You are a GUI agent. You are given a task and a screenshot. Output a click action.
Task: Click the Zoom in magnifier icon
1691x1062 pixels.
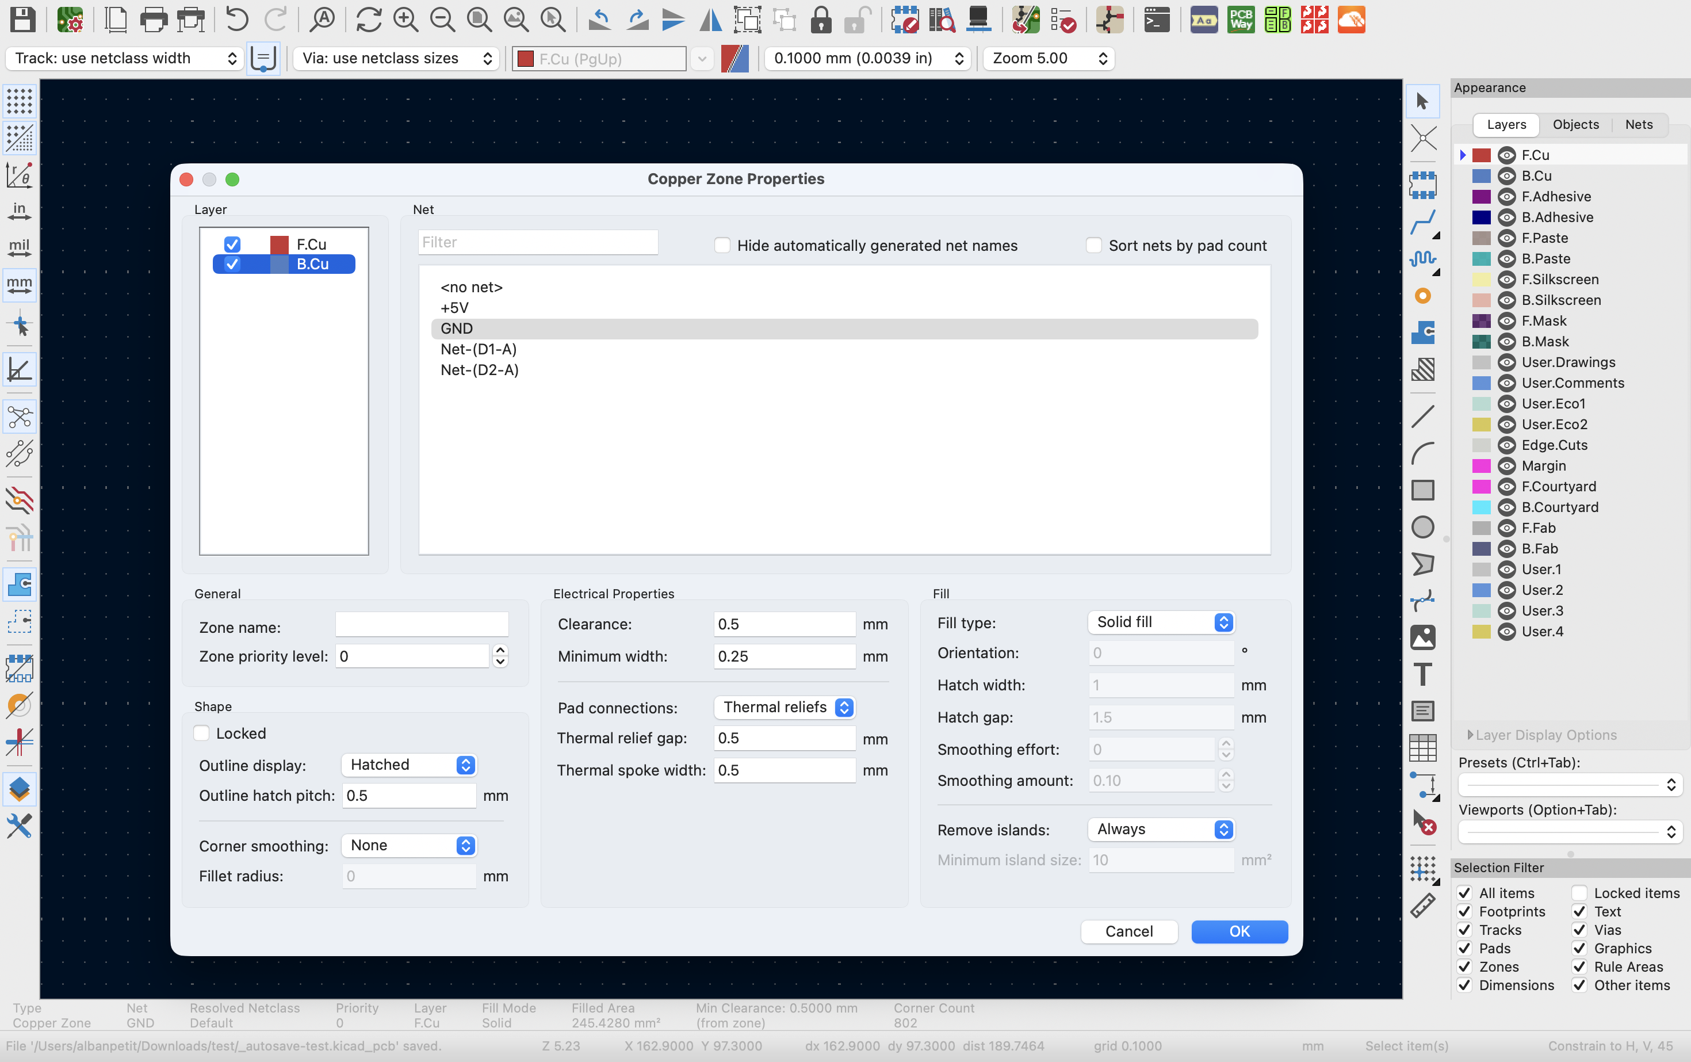(x=405, y=20)
